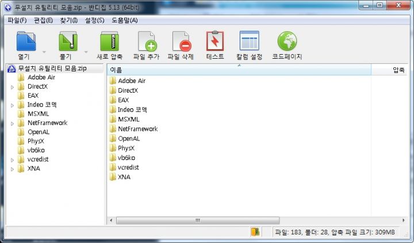The width and height of the screenshot is (414, 243).
Task: Select the PhysX folder in file list
Action: (x=126, y=148)
